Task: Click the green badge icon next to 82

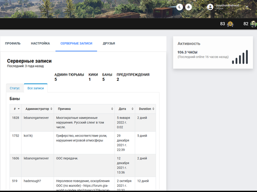Action: [253, 24]
